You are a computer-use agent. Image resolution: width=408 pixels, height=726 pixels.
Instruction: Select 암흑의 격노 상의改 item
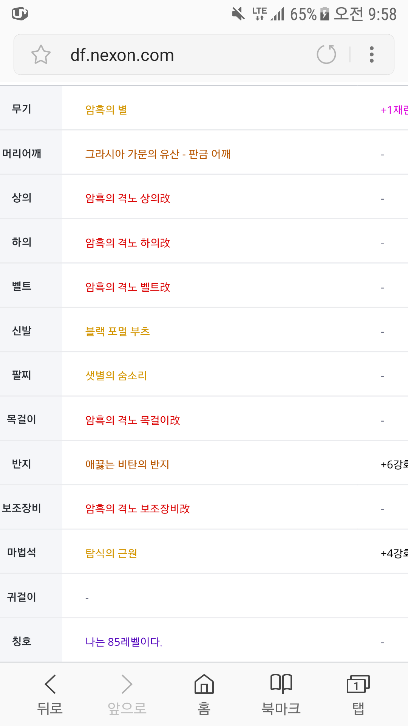(x=128, y=198)
